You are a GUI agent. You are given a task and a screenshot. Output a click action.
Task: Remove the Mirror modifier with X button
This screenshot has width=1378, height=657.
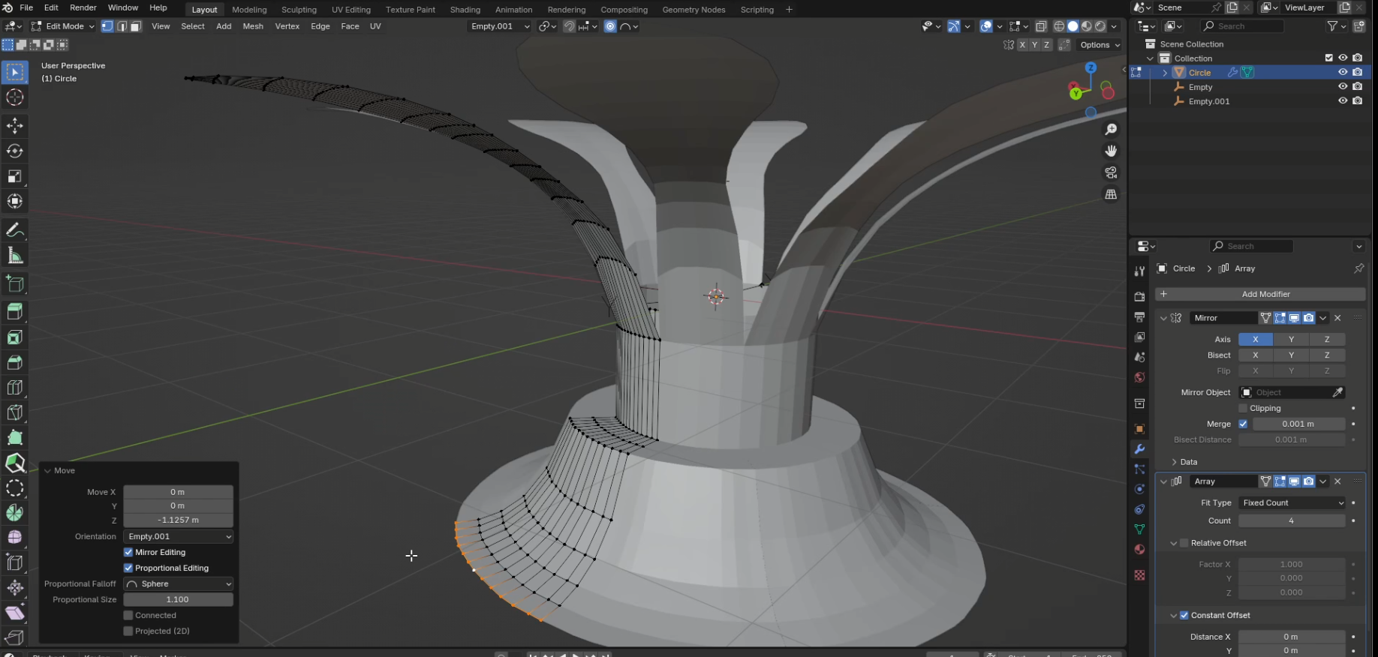pyautogui.click(x=1337, y=318)
